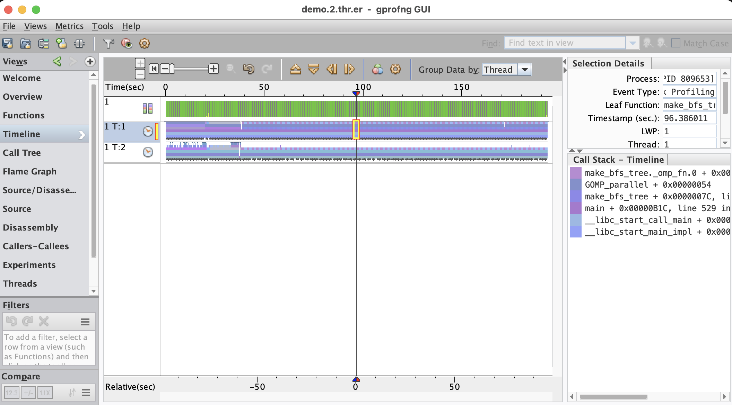Click the timeline color chooser icon
732x405 pixels.
377,69
